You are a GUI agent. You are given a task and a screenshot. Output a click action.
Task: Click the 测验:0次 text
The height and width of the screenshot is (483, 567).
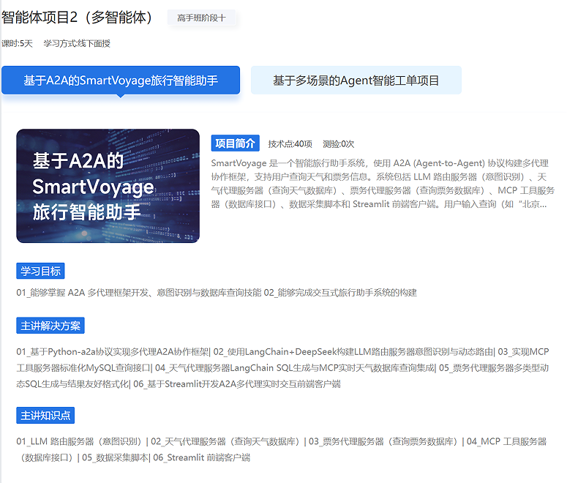pos(339,144)
